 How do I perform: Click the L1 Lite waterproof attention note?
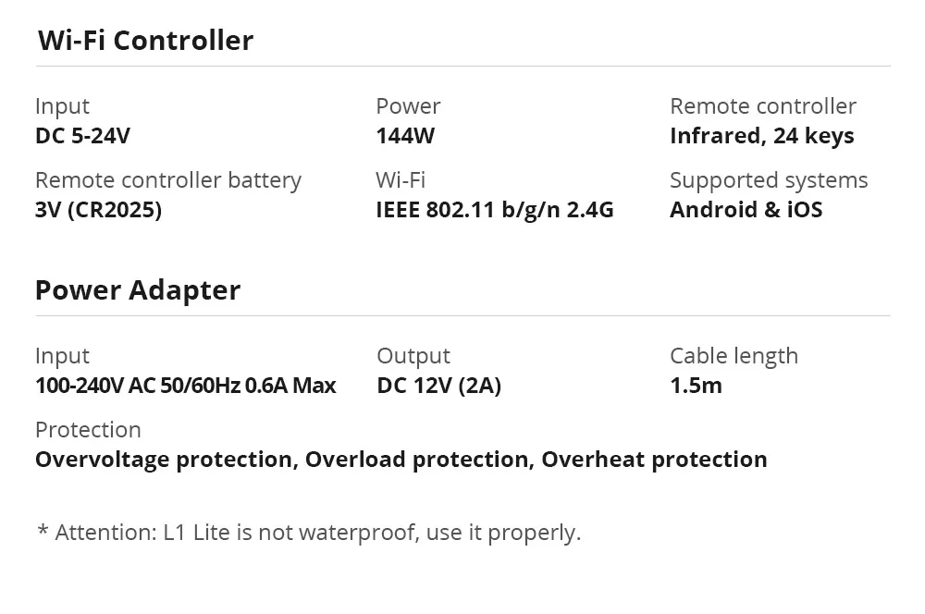tap(309, 533)
